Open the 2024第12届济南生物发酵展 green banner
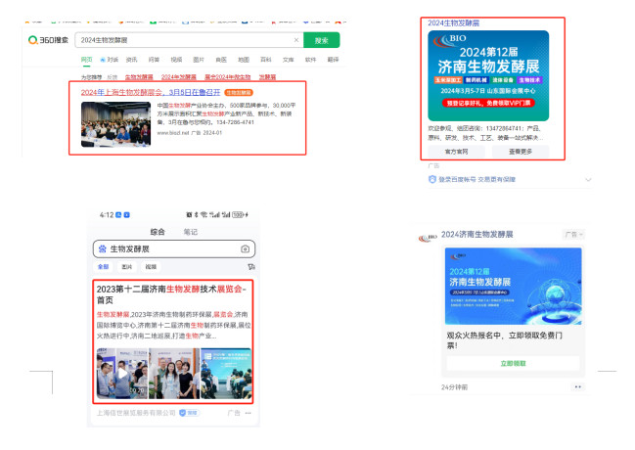This screenshot has width=635, height=450. click(488, 75)
